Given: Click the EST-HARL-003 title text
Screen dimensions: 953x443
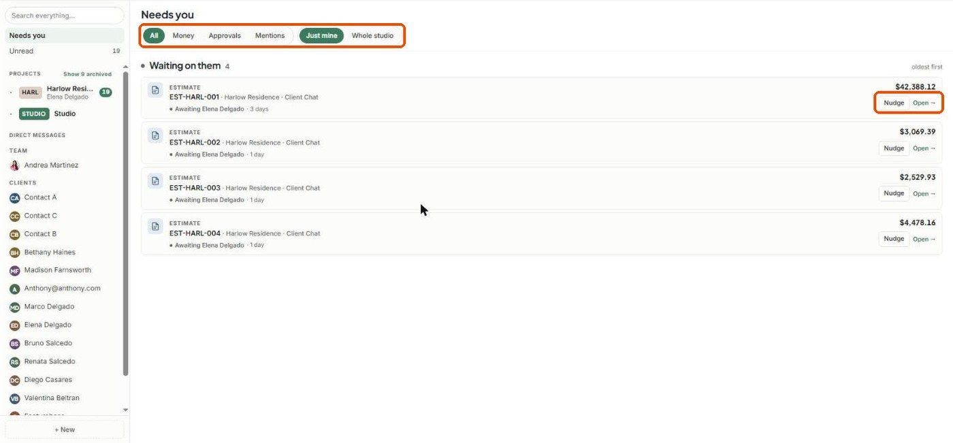Looking at the screenshot, I should [x=195, y=188].
